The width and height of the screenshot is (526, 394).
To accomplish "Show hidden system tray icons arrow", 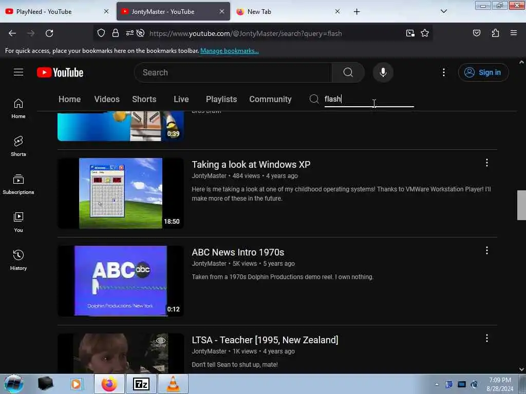I will pos(437,384).
